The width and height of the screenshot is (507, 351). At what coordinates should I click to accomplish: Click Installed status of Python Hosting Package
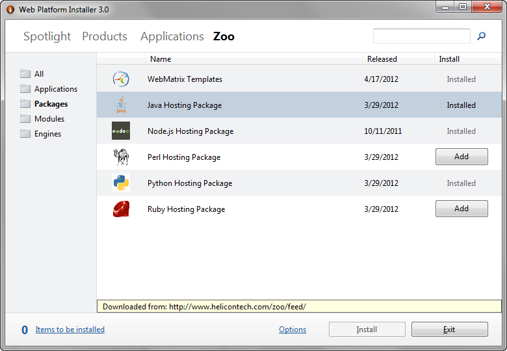point(461,183)
